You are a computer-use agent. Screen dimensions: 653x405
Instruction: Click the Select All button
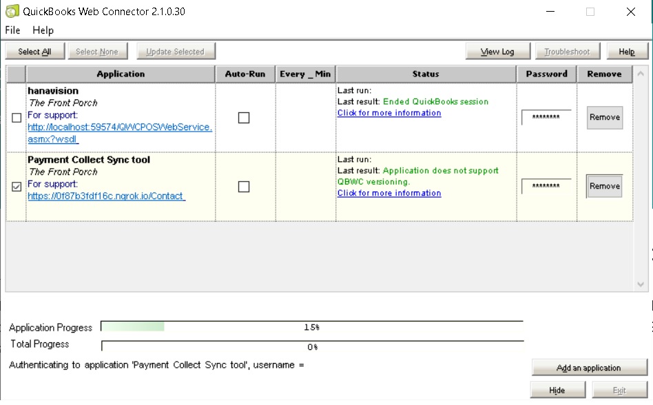click(34, 52)
